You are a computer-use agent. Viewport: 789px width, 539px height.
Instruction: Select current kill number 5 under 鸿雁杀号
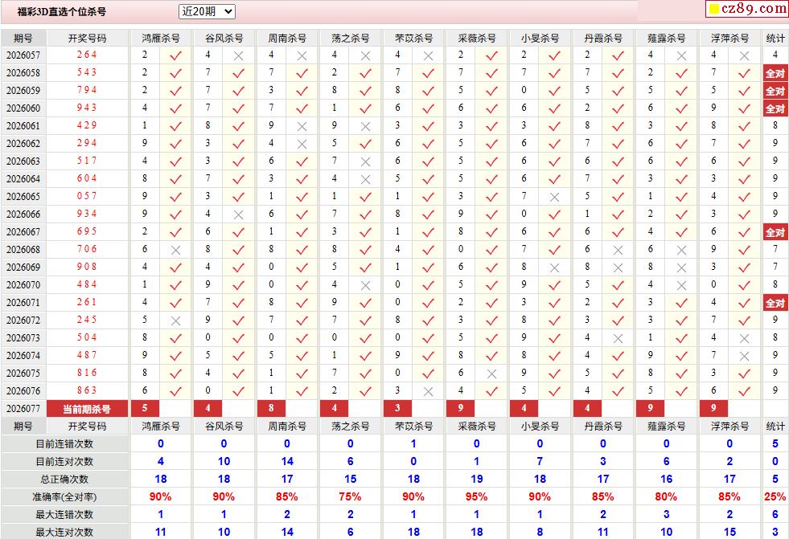pos(145,408)
